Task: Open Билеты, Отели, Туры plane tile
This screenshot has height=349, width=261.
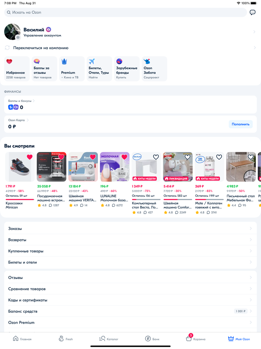Action: (99, 69)
